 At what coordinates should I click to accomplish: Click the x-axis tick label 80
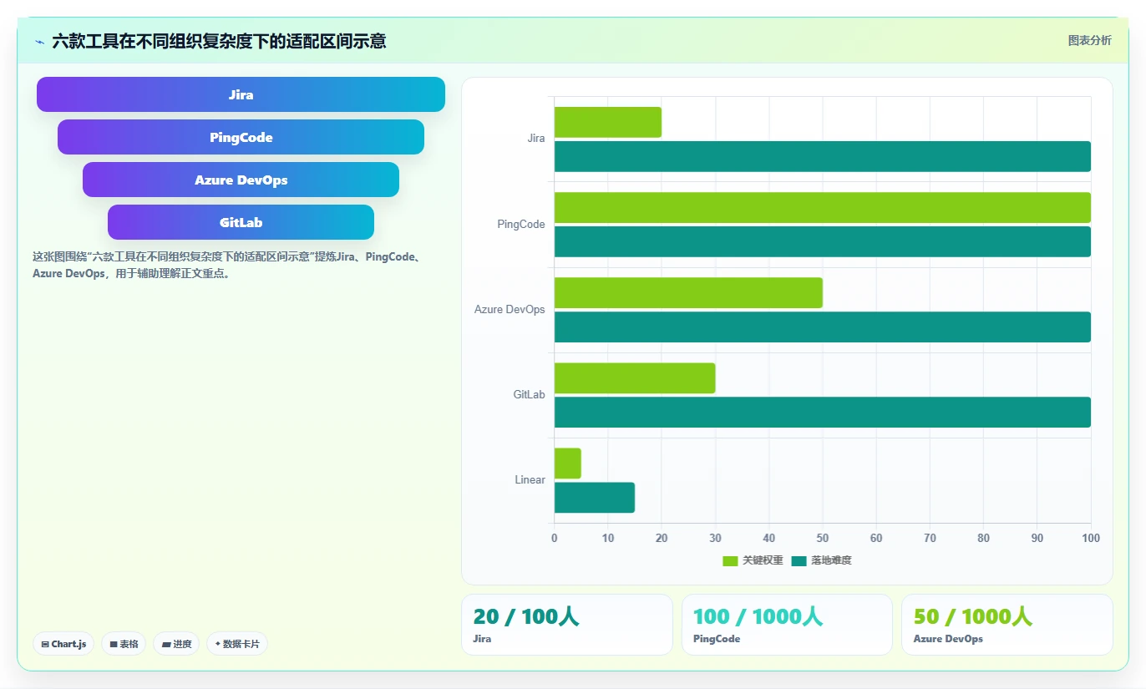tap(984, 538)
